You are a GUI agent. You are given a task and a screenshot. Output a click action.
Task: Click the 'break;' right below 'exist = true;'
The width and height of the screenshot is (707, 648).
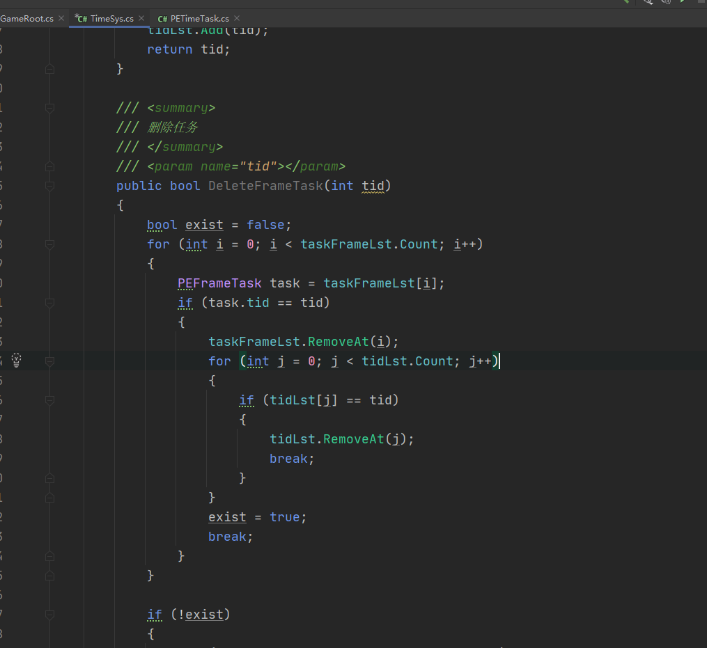[231, 537]
